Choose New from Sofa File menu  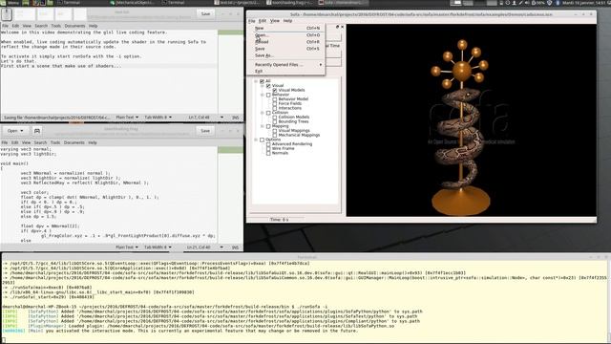[x=286, y=28]
